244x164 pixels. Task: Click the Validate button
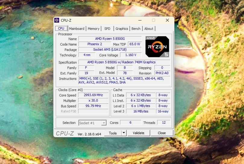click(138, 133)
